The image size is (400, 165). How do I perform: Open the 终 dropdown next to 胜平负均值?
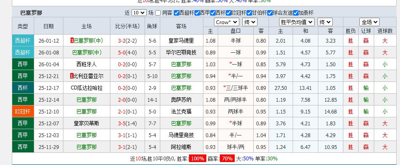(x=325, y=22)
